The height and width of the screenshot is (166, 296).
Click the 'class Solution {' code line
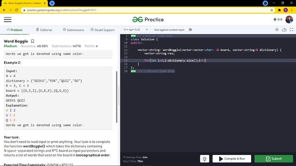[144, 39]
